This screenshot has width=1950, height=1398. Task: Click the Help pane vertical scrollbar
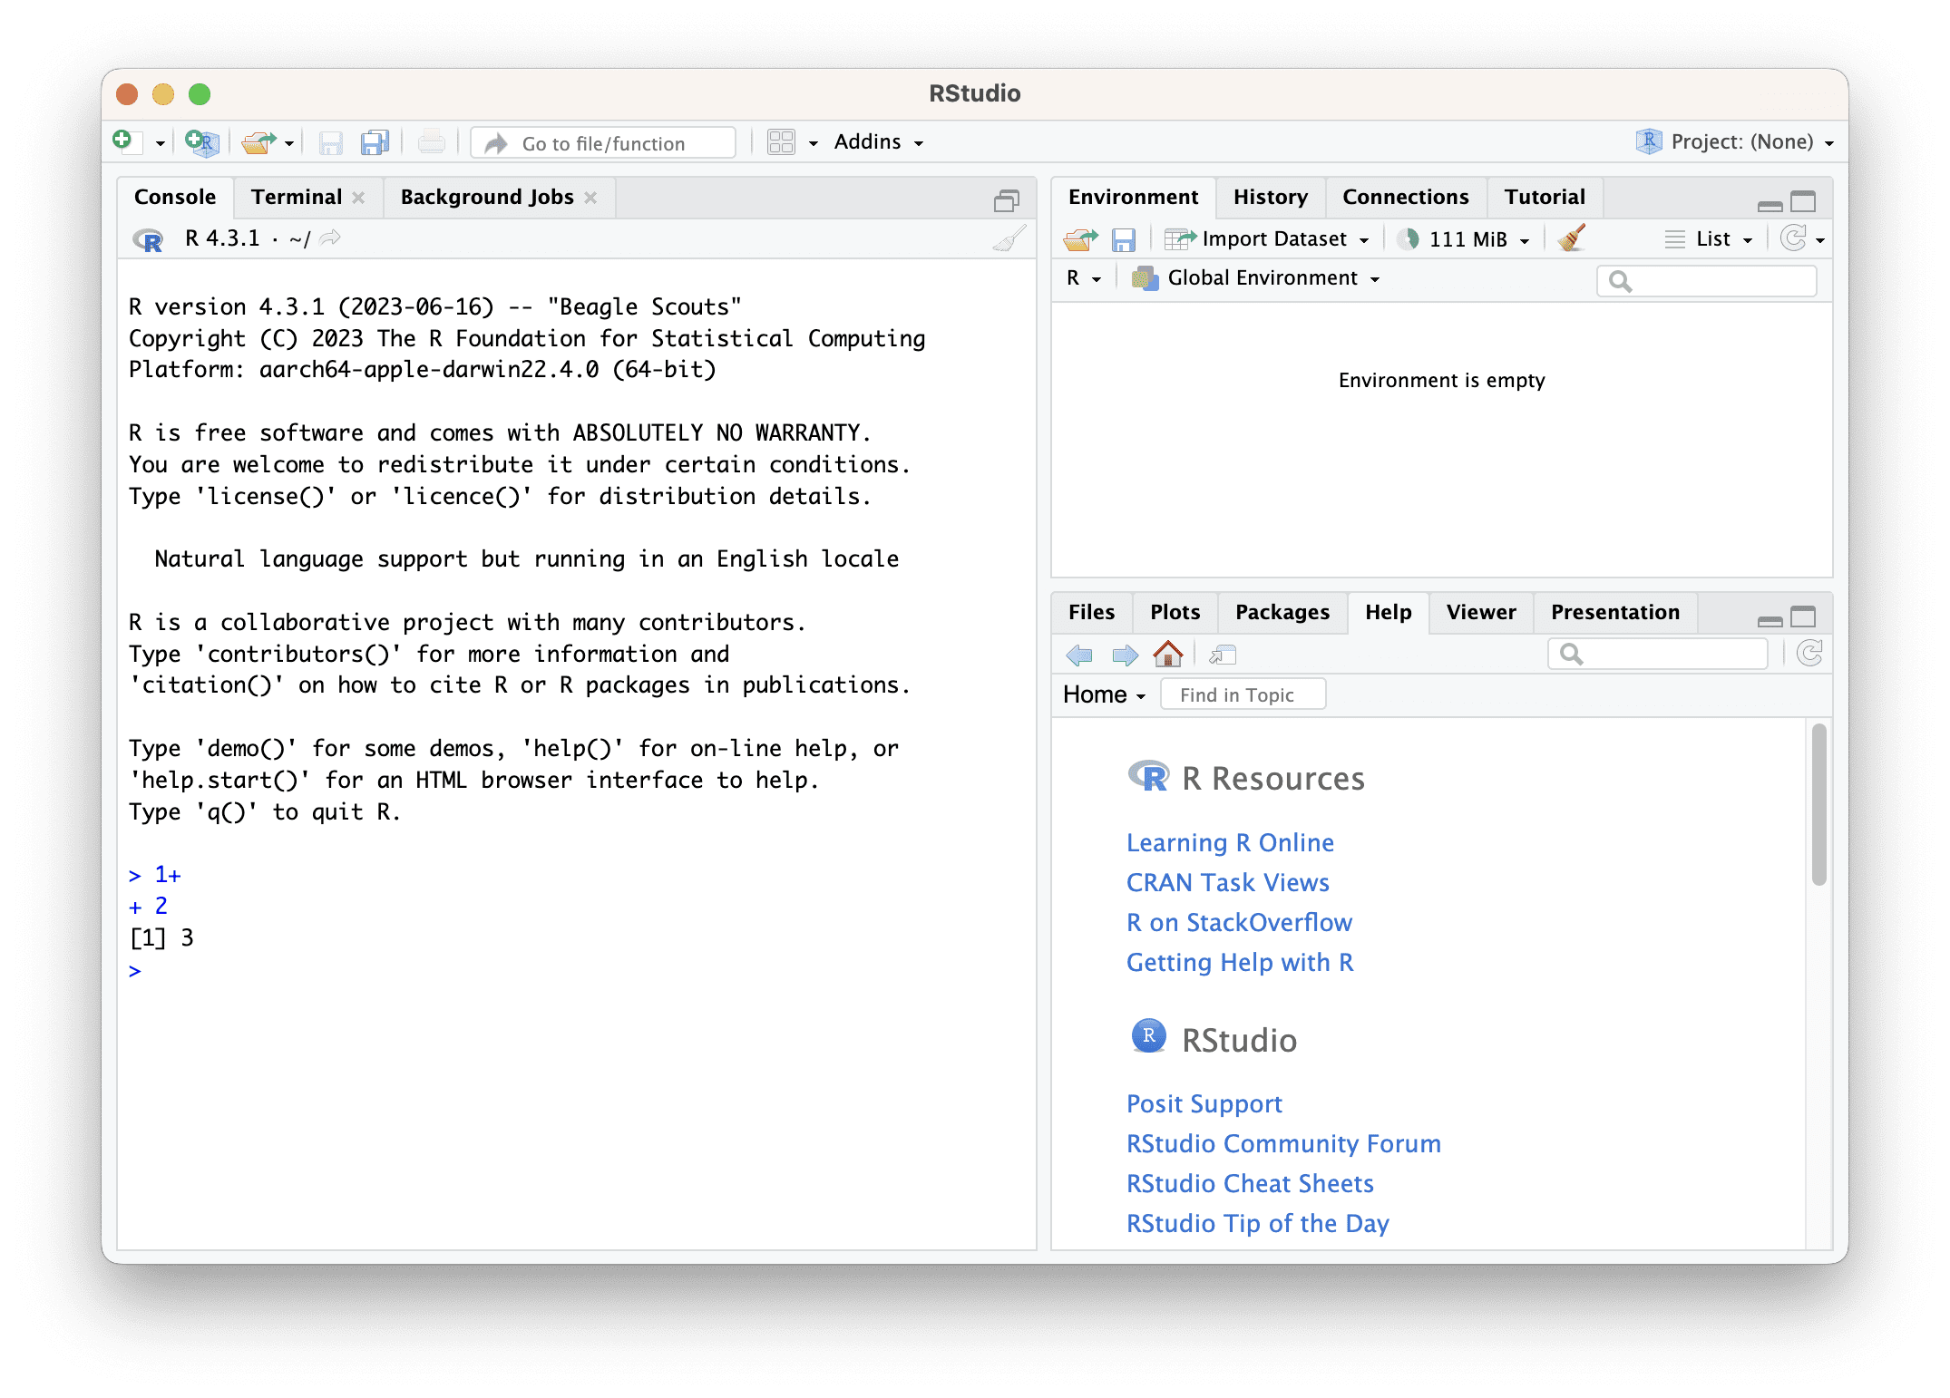point(1818,804)
